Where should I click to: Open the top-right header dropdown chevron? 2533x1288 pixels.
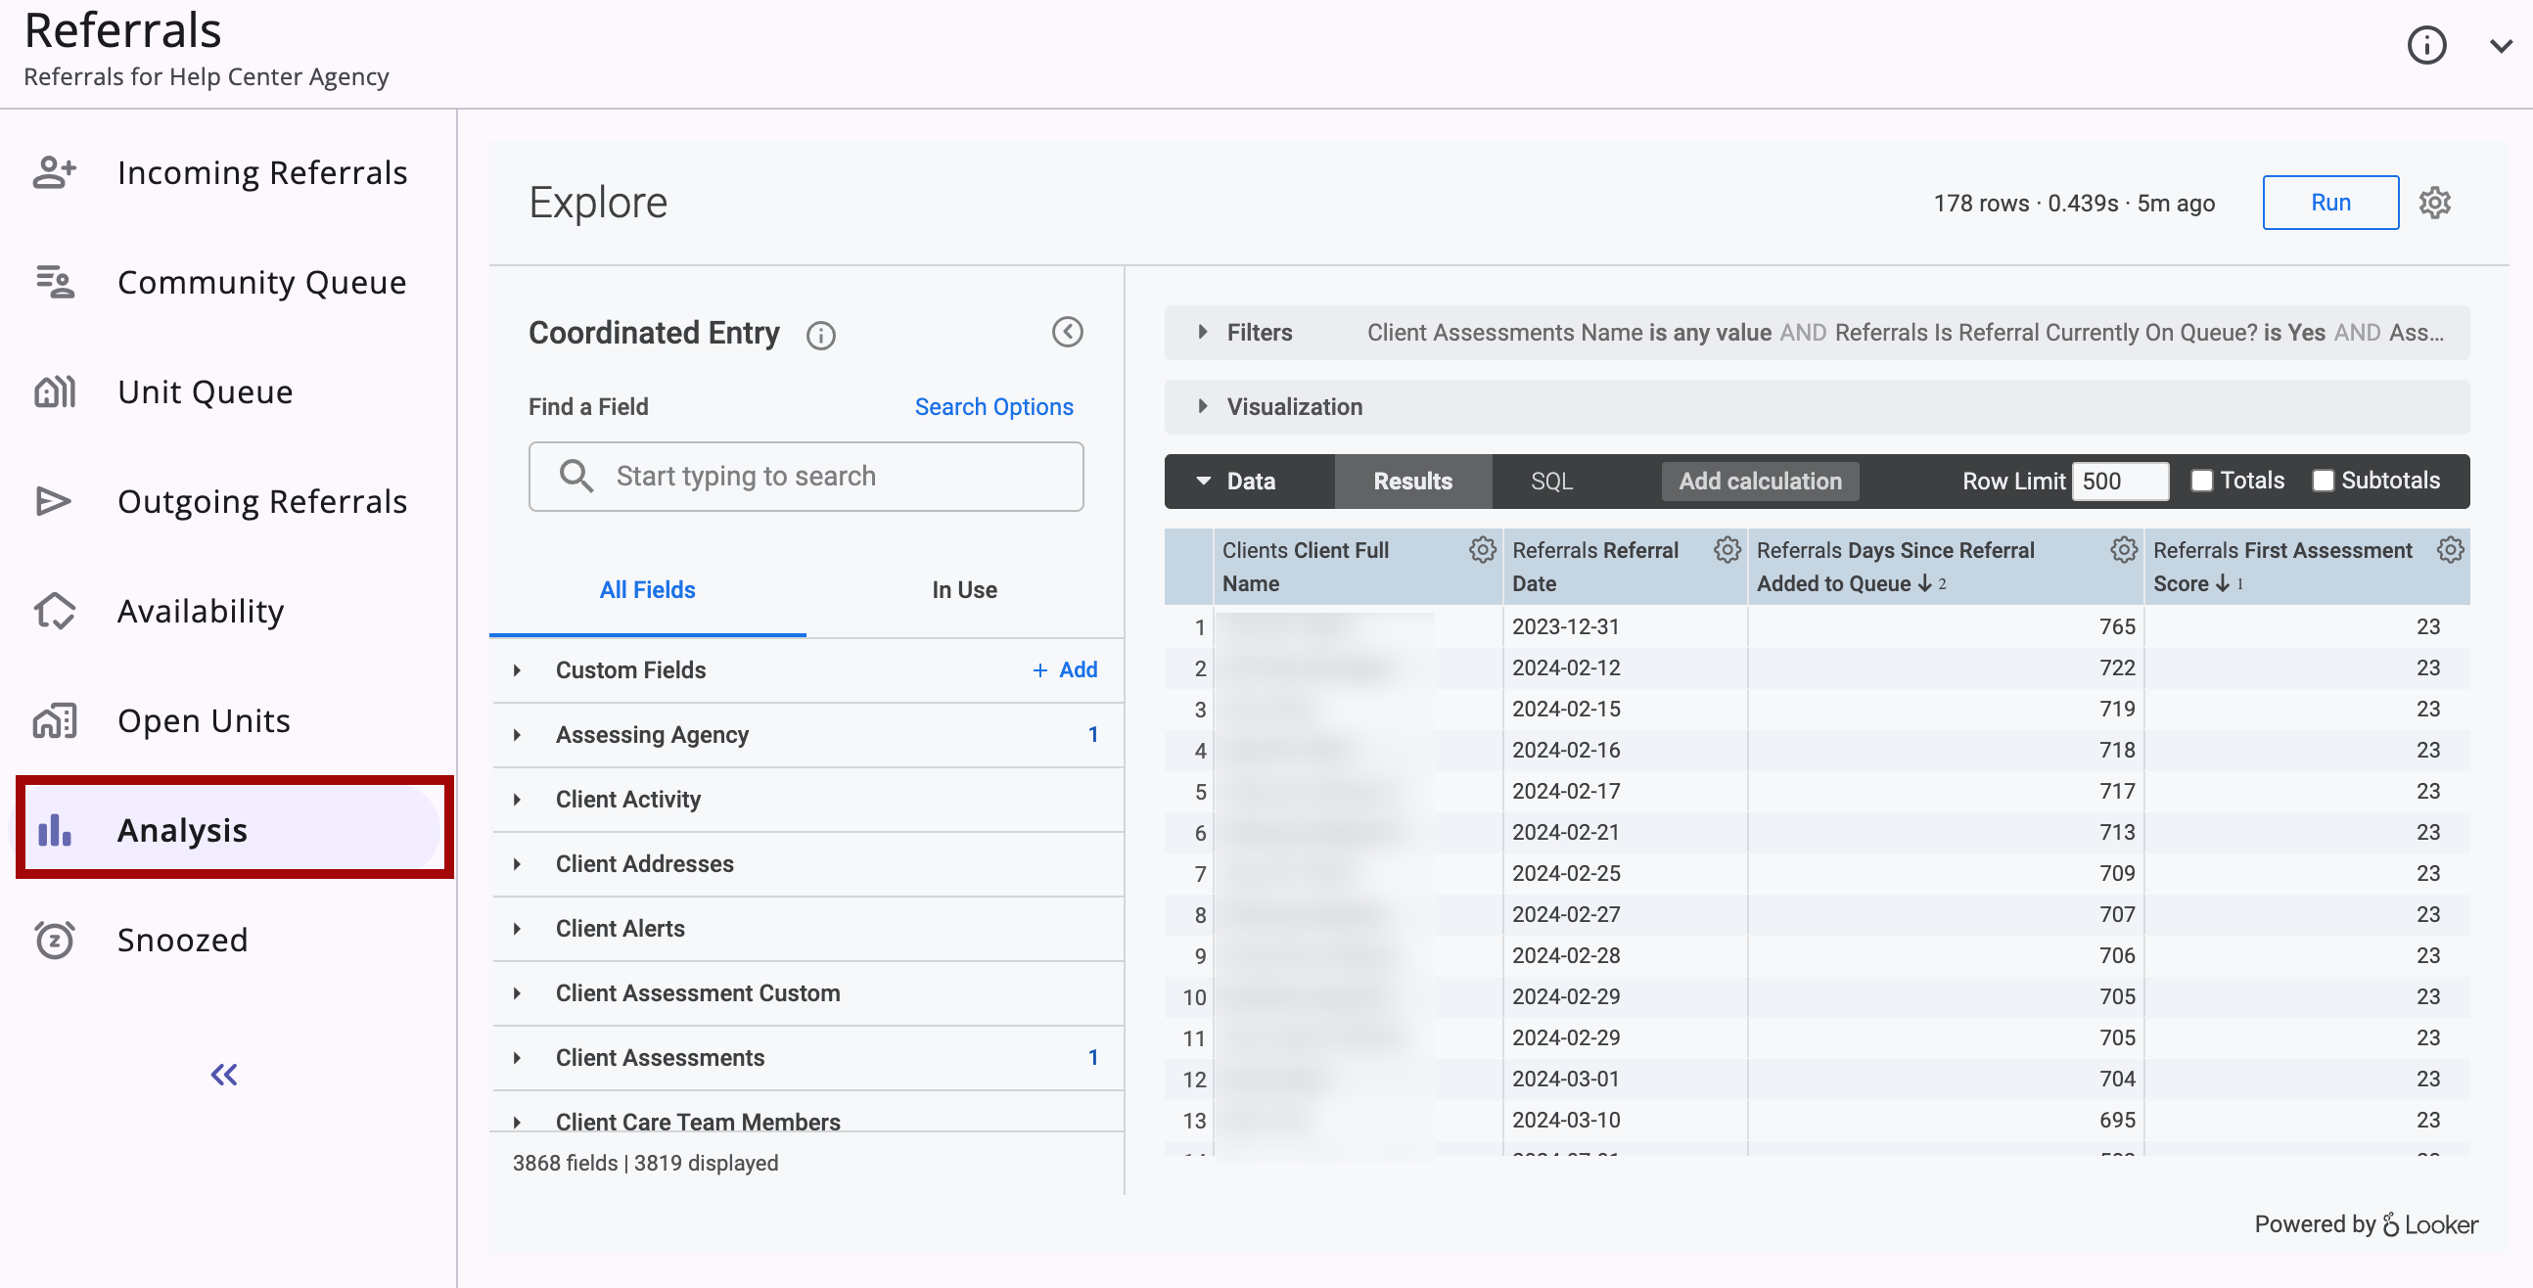[2501, 45]
